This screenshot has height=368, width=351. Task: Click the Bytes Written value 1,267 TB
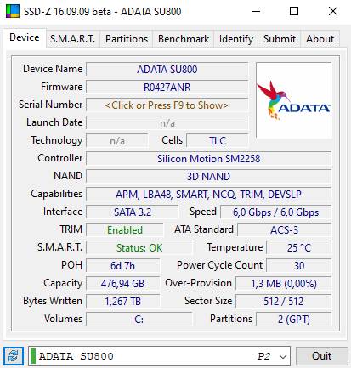pyautogui.click(x=123, y=302)
